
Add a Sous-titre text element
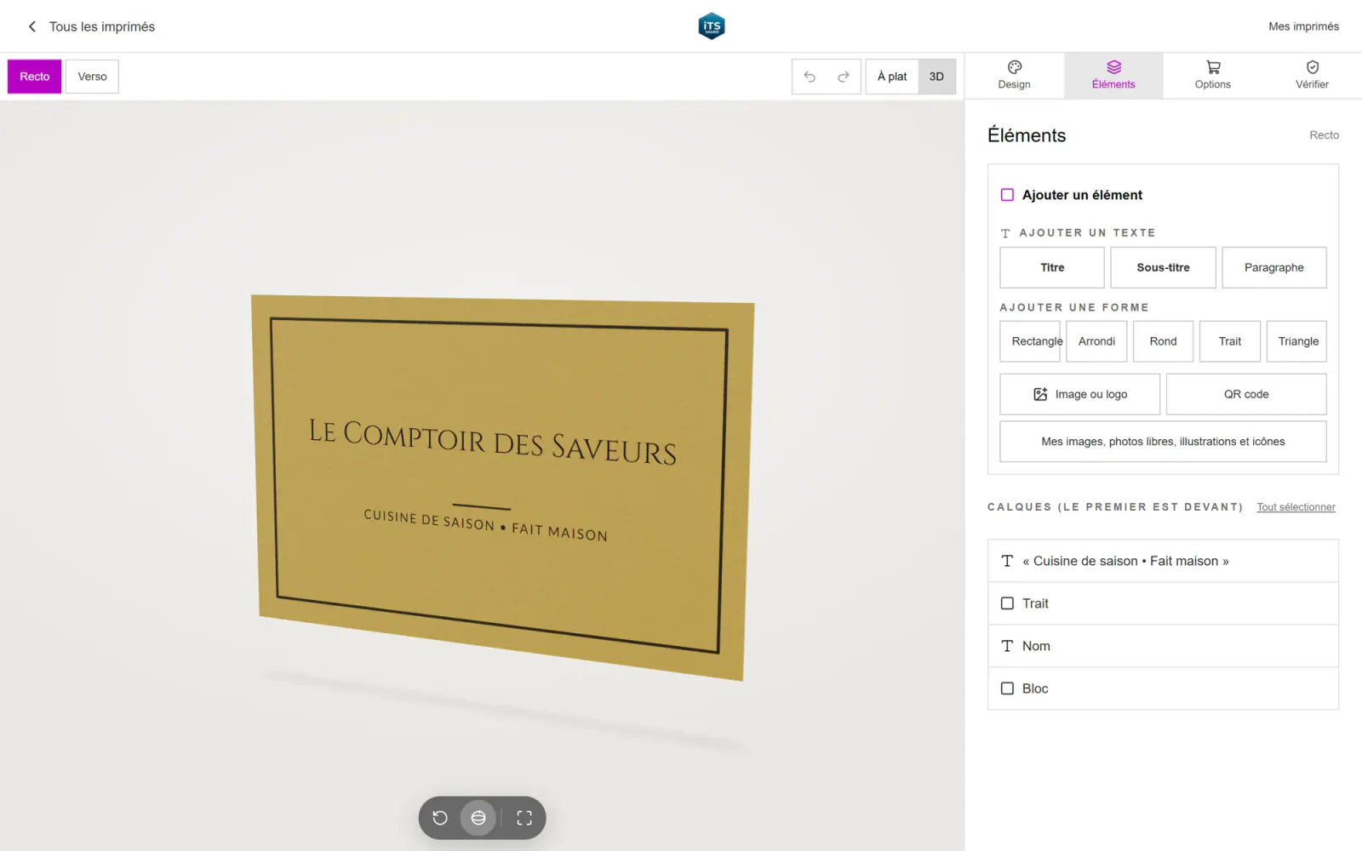pyautogui.click(x=1163, y=267)
